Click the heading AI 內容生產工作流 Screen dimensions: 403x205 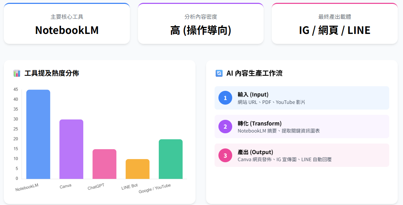tap(254, 73)
